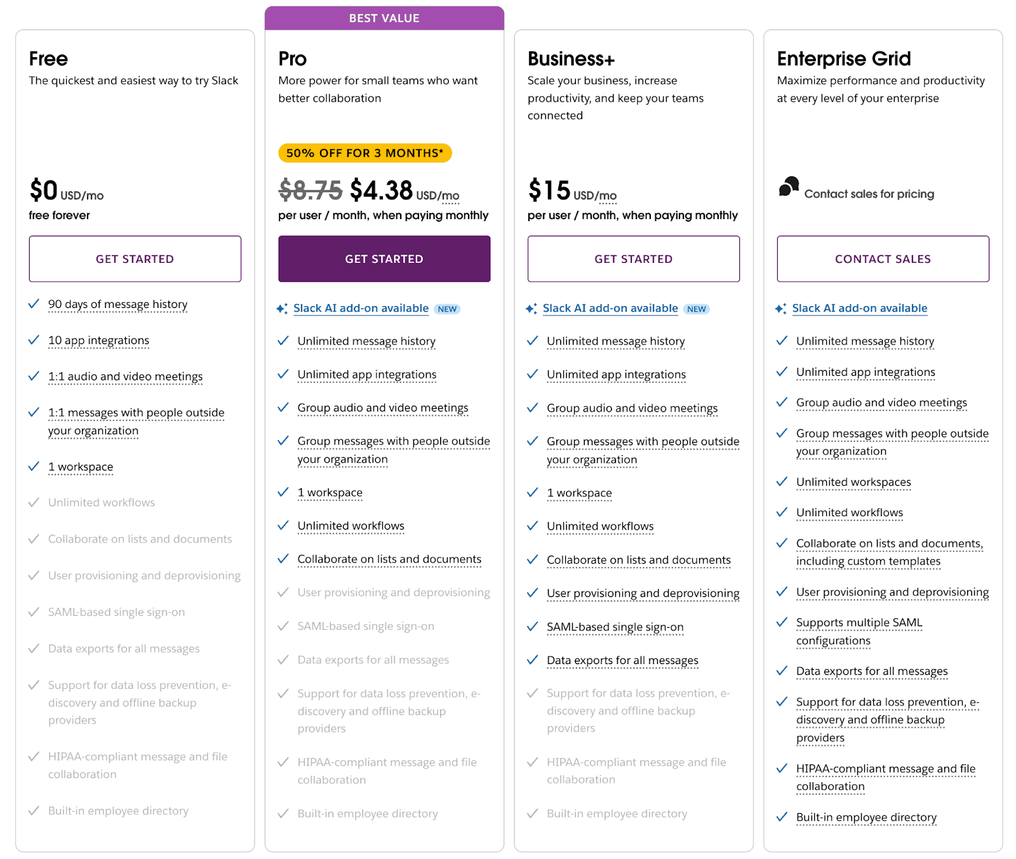Click the 50% OFF FOR 3 MONTHS badge
The width and height of the screenshot is (1016, 859).
[x=364, y=152]
